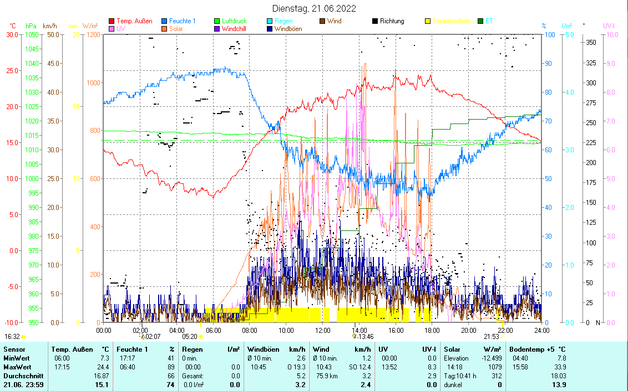Click the cyan Regen legend square
Screen dimensions: 628x391
click(x=270, y=21)
